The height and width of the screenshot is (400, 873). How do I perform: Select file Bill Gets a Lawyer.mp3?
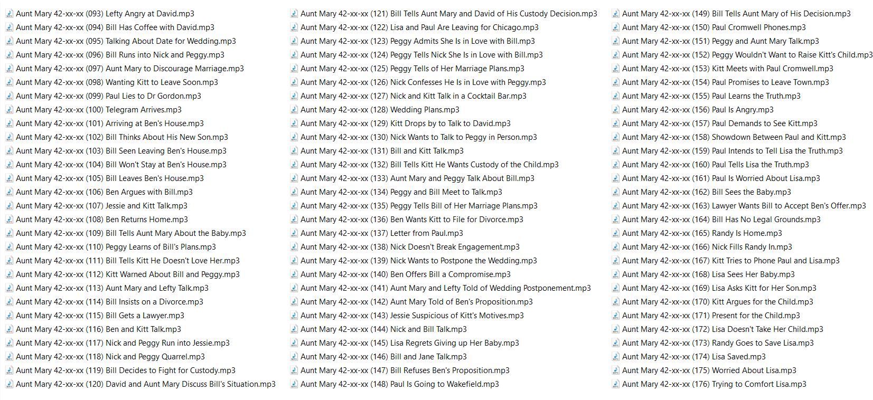pyautogui.click(x=100, y=316)
